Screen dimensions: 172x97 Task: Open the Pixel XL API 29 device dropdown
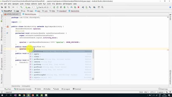[x=43, y=7]
